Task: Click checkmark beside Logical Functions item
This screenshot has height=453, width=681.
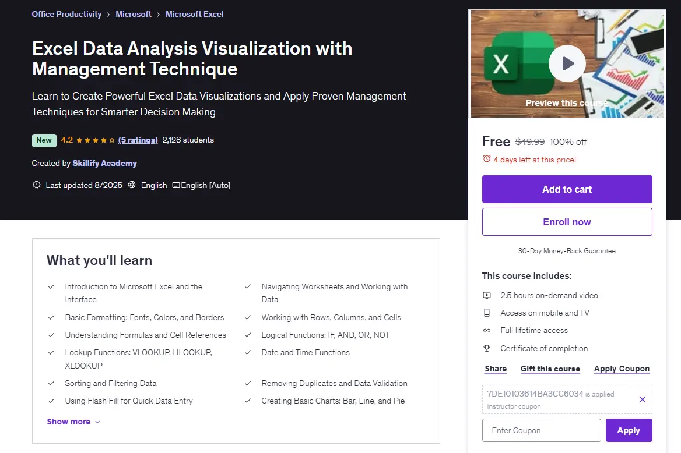Action: coord(248,335)
